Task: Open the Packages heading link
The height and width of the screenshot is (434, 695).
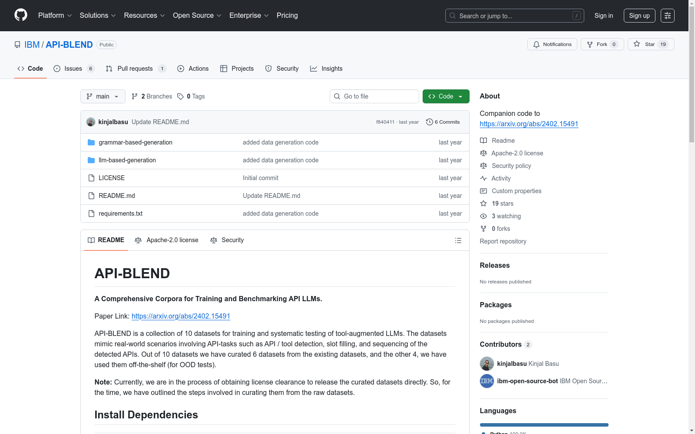Action: 496,305
